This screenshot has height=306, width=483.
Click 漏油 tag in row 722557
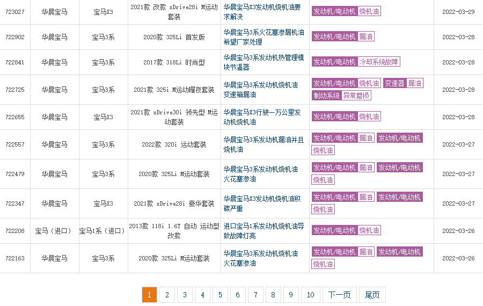pos(366,138)
